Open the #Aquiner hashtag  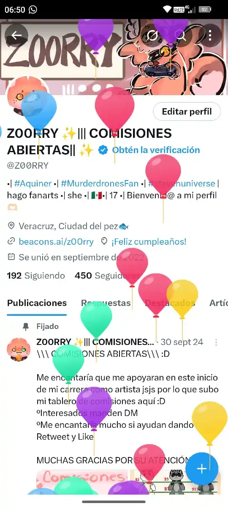coord(33,183)
